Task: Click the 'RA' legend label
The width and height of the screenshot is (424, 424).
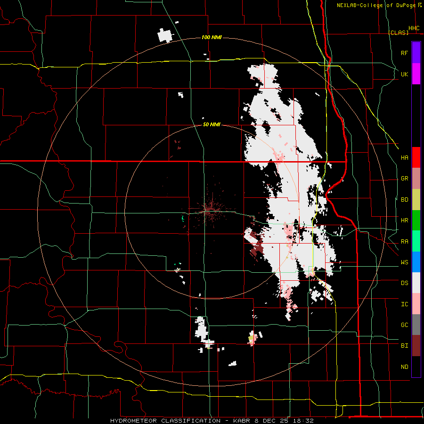Action: click(405, 242)
